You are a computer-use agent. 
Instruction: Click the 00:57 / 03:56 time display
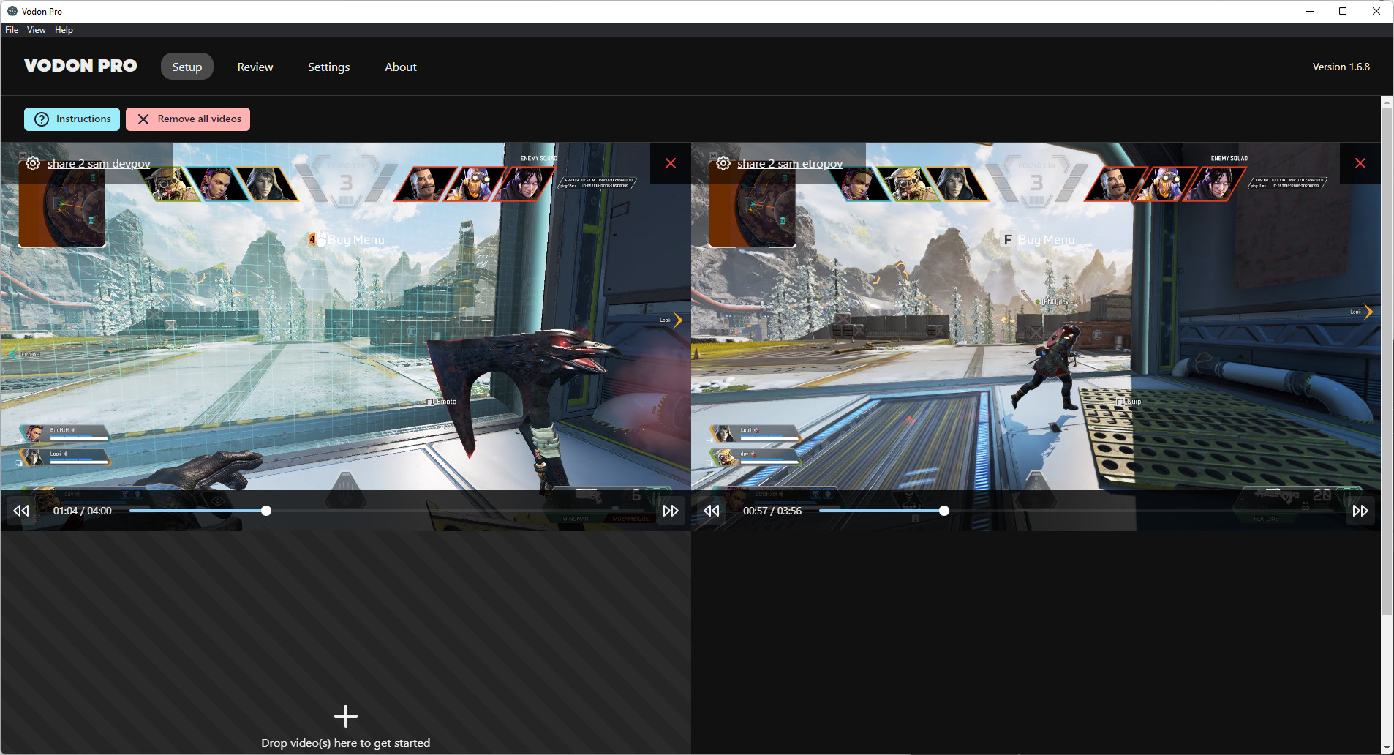click(772, 511)
